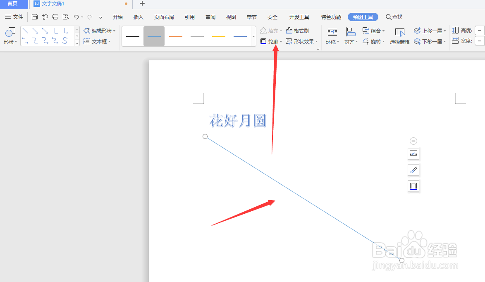The image size is (485, 282).
Task: Open the 形状 (Shapes) gallery
Action: coord(10,35)
